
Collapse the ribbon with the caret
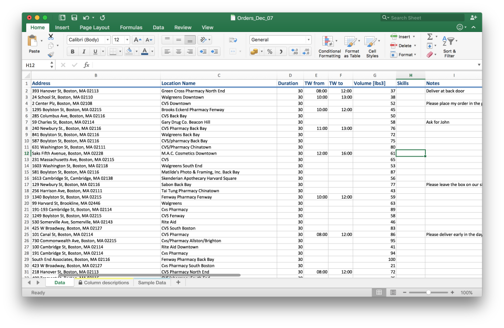(x=474, y=27)
